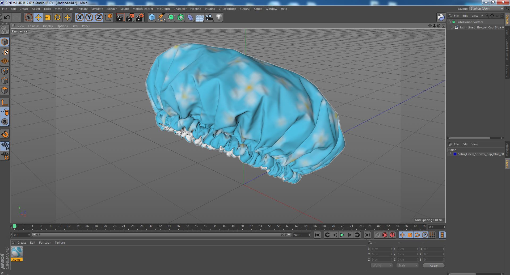Collapse the Subdivision Surface object
The height and width of the screenshot is (275, 510).
click(x=449, y=22)
